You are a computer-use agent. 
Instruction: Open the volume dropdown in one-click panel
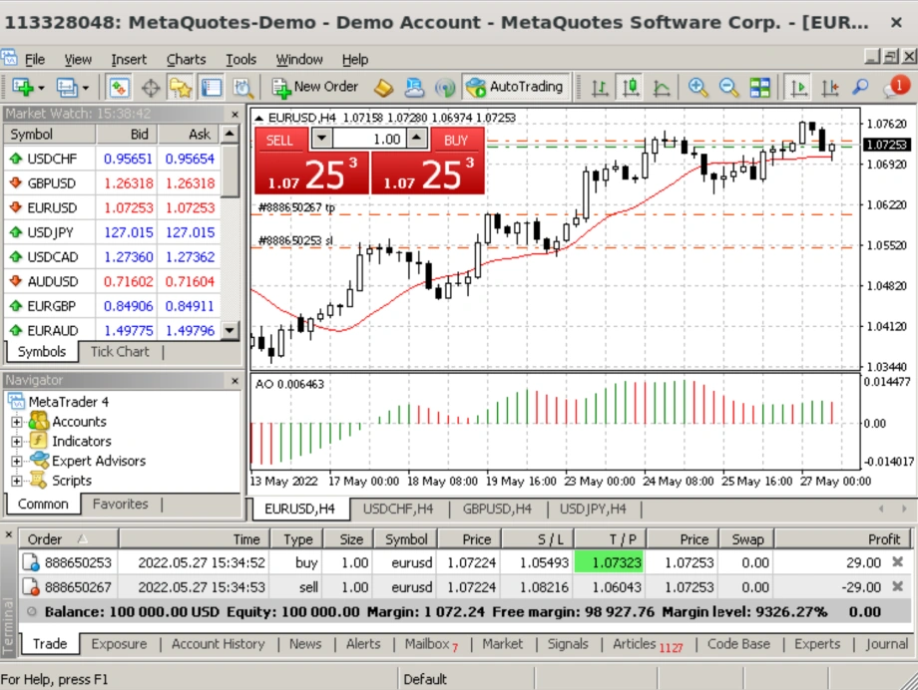(321, 140)
